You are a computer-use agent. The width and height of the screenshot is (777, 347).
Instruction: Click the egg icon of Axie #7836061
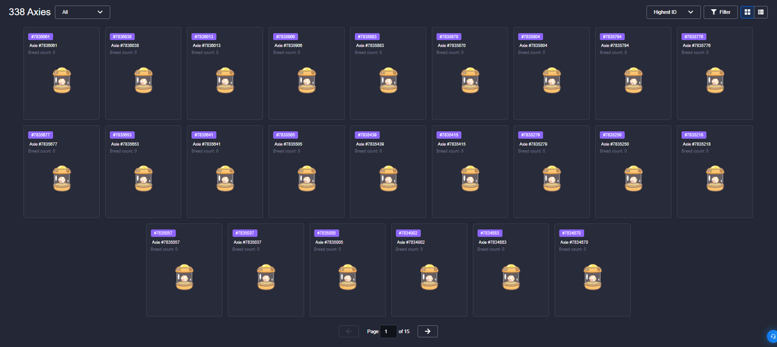click(62, 81)
